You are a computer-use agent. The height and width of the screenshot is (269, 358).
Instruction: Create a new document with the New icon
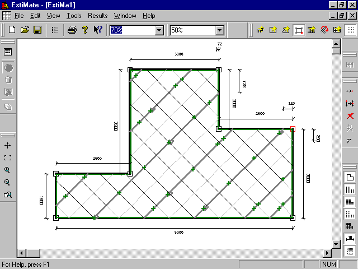click(x=12, y=30)
